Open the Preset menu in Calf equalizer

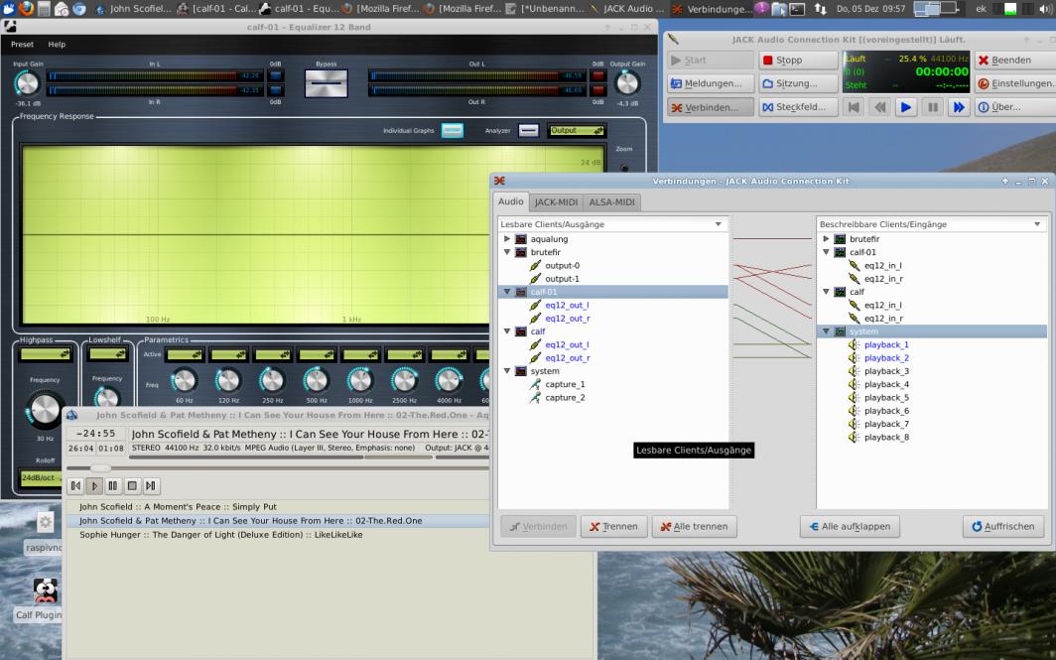click(x=22, y=45)
